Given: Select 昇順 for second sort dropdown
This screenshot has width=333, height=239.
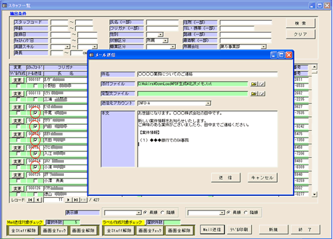Looking at the screenshot, I should (228, 212).
